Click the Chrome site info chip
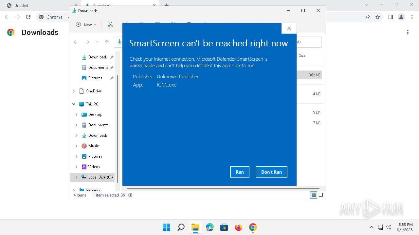Viewport: 419px width, 235px height. click(51, 17)
